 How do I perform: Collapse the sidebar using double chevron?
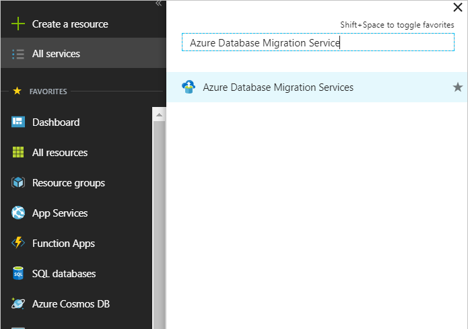(x=158, y=3)
